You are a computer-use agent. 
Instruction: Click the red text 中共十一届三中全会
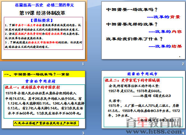tap(29, 25)
